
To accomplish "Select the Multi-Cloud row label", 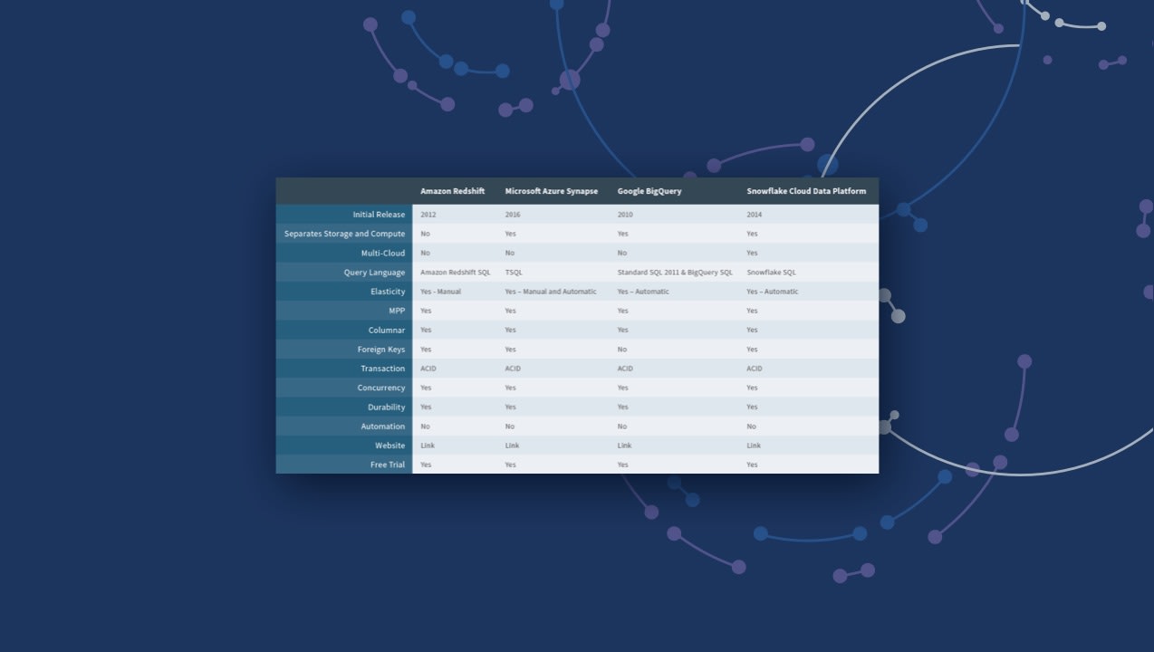I will [x=382, y=254].
